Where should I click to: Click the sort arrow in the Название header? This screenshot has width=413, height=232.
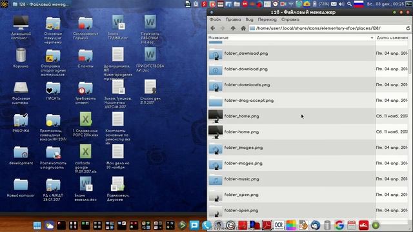372,38
